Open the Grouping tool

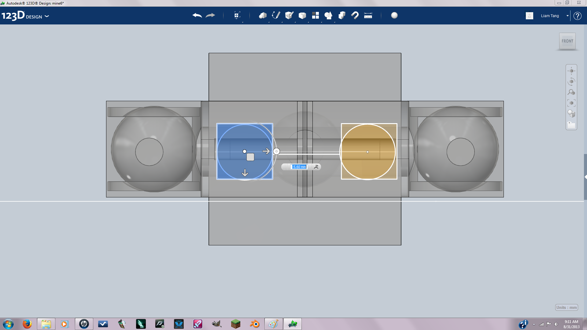click(329, 15)
